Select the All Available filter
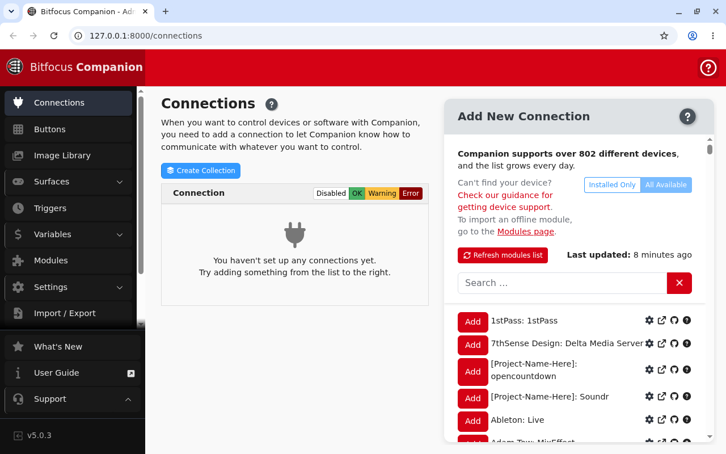The height and width of the screenshot is (454, 726). click(x=666, y=185)
